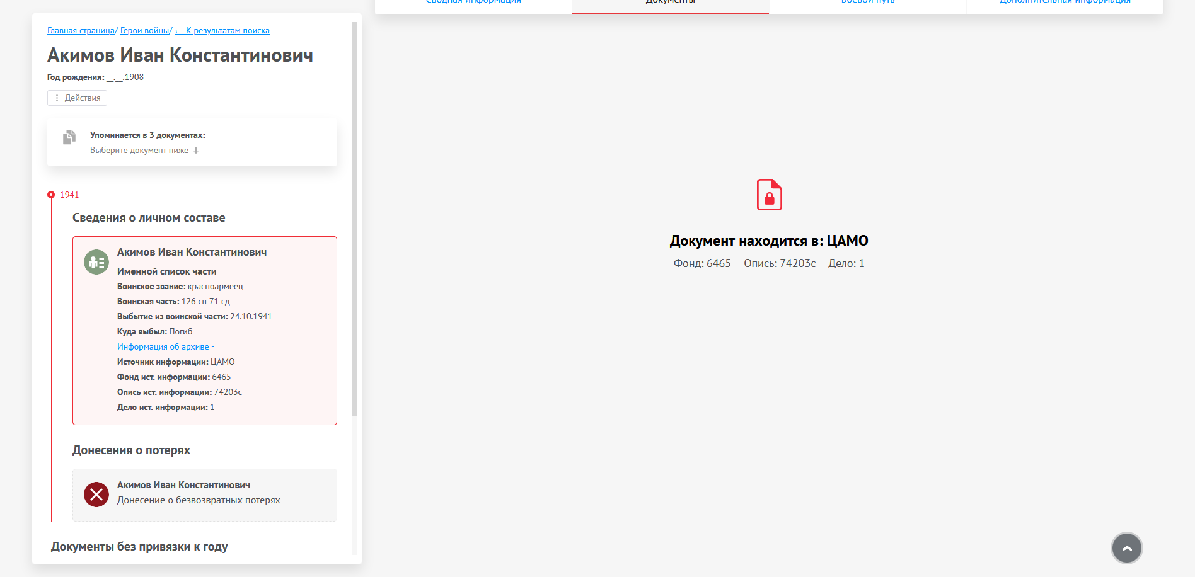Click the left panel vertical scrollbar
Viewport: 1195px width, 577px height.
(354, 220)
